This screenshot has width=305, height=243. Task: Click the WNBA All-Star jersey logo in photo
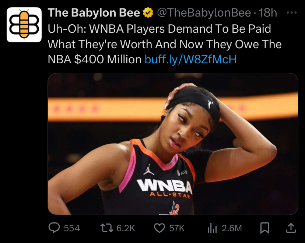tap(165, 188)
